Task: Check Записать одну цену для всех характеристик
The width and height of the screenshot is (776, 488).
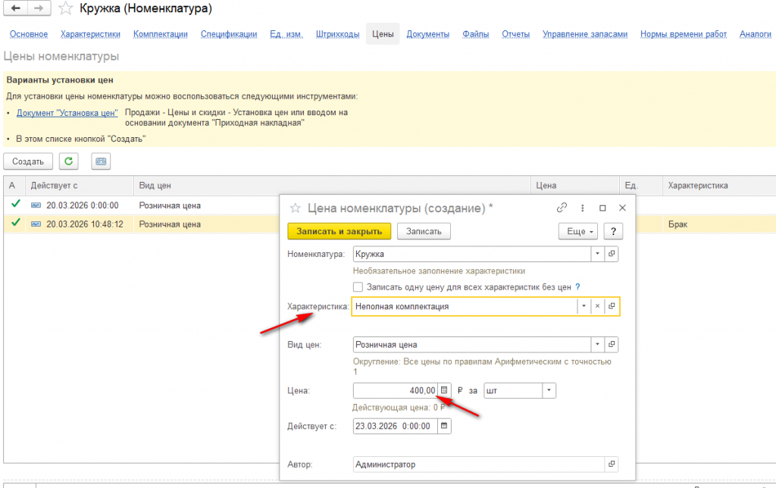Action: pos(358,287)
